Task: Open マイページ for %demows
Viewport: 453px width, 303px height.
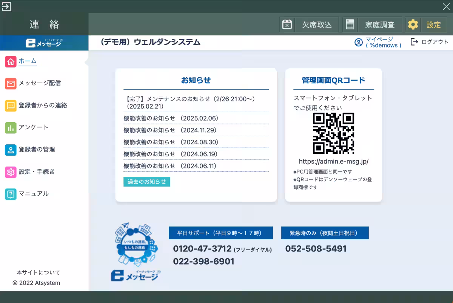Action: 378,42
